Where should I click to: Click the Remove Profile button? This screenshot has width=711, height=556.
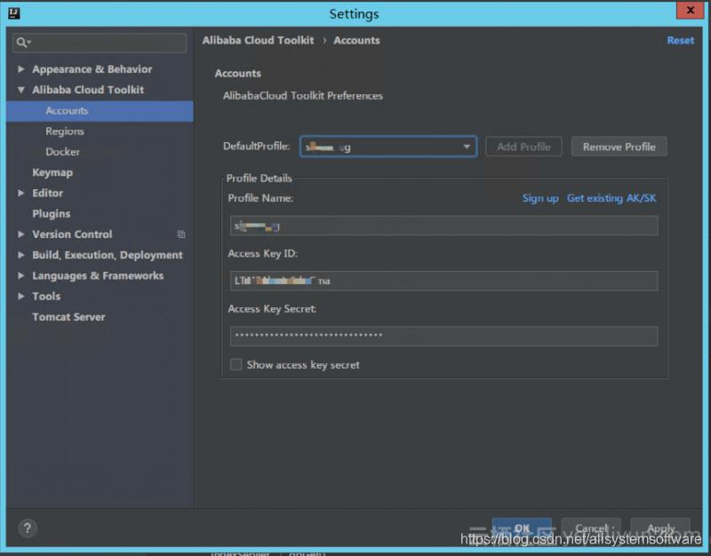pos(619,147)
